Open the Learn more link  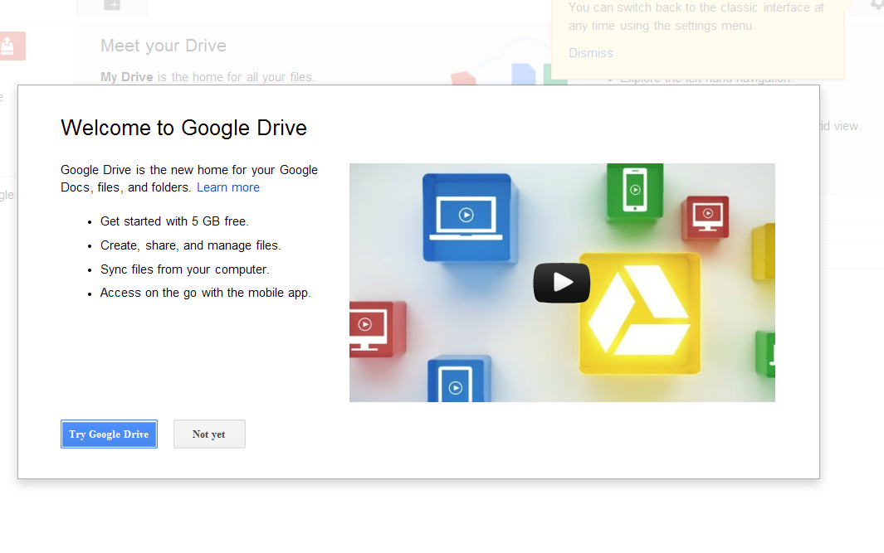[x=228, y=187]
